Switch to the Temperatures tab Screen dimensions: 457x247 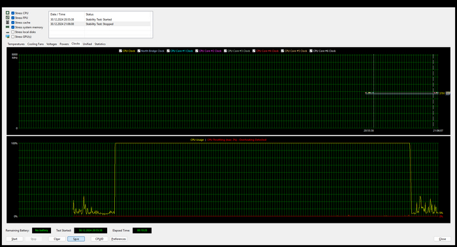pos(16,44)
